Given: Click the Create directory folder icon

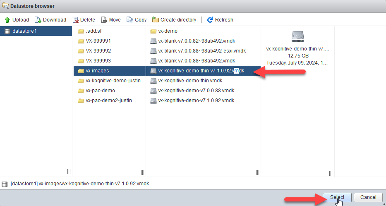Looking at the screenshot, I should [156, 20].
